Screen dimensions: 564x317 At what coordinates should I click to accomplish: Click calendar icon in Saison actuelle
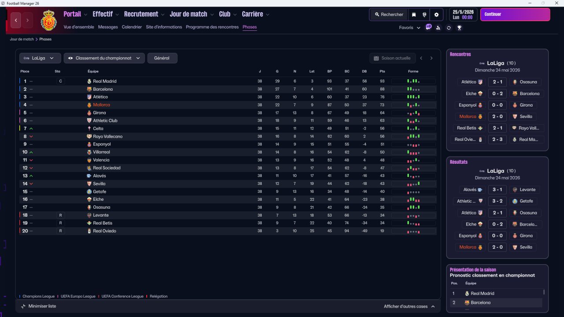click(376, 58)
